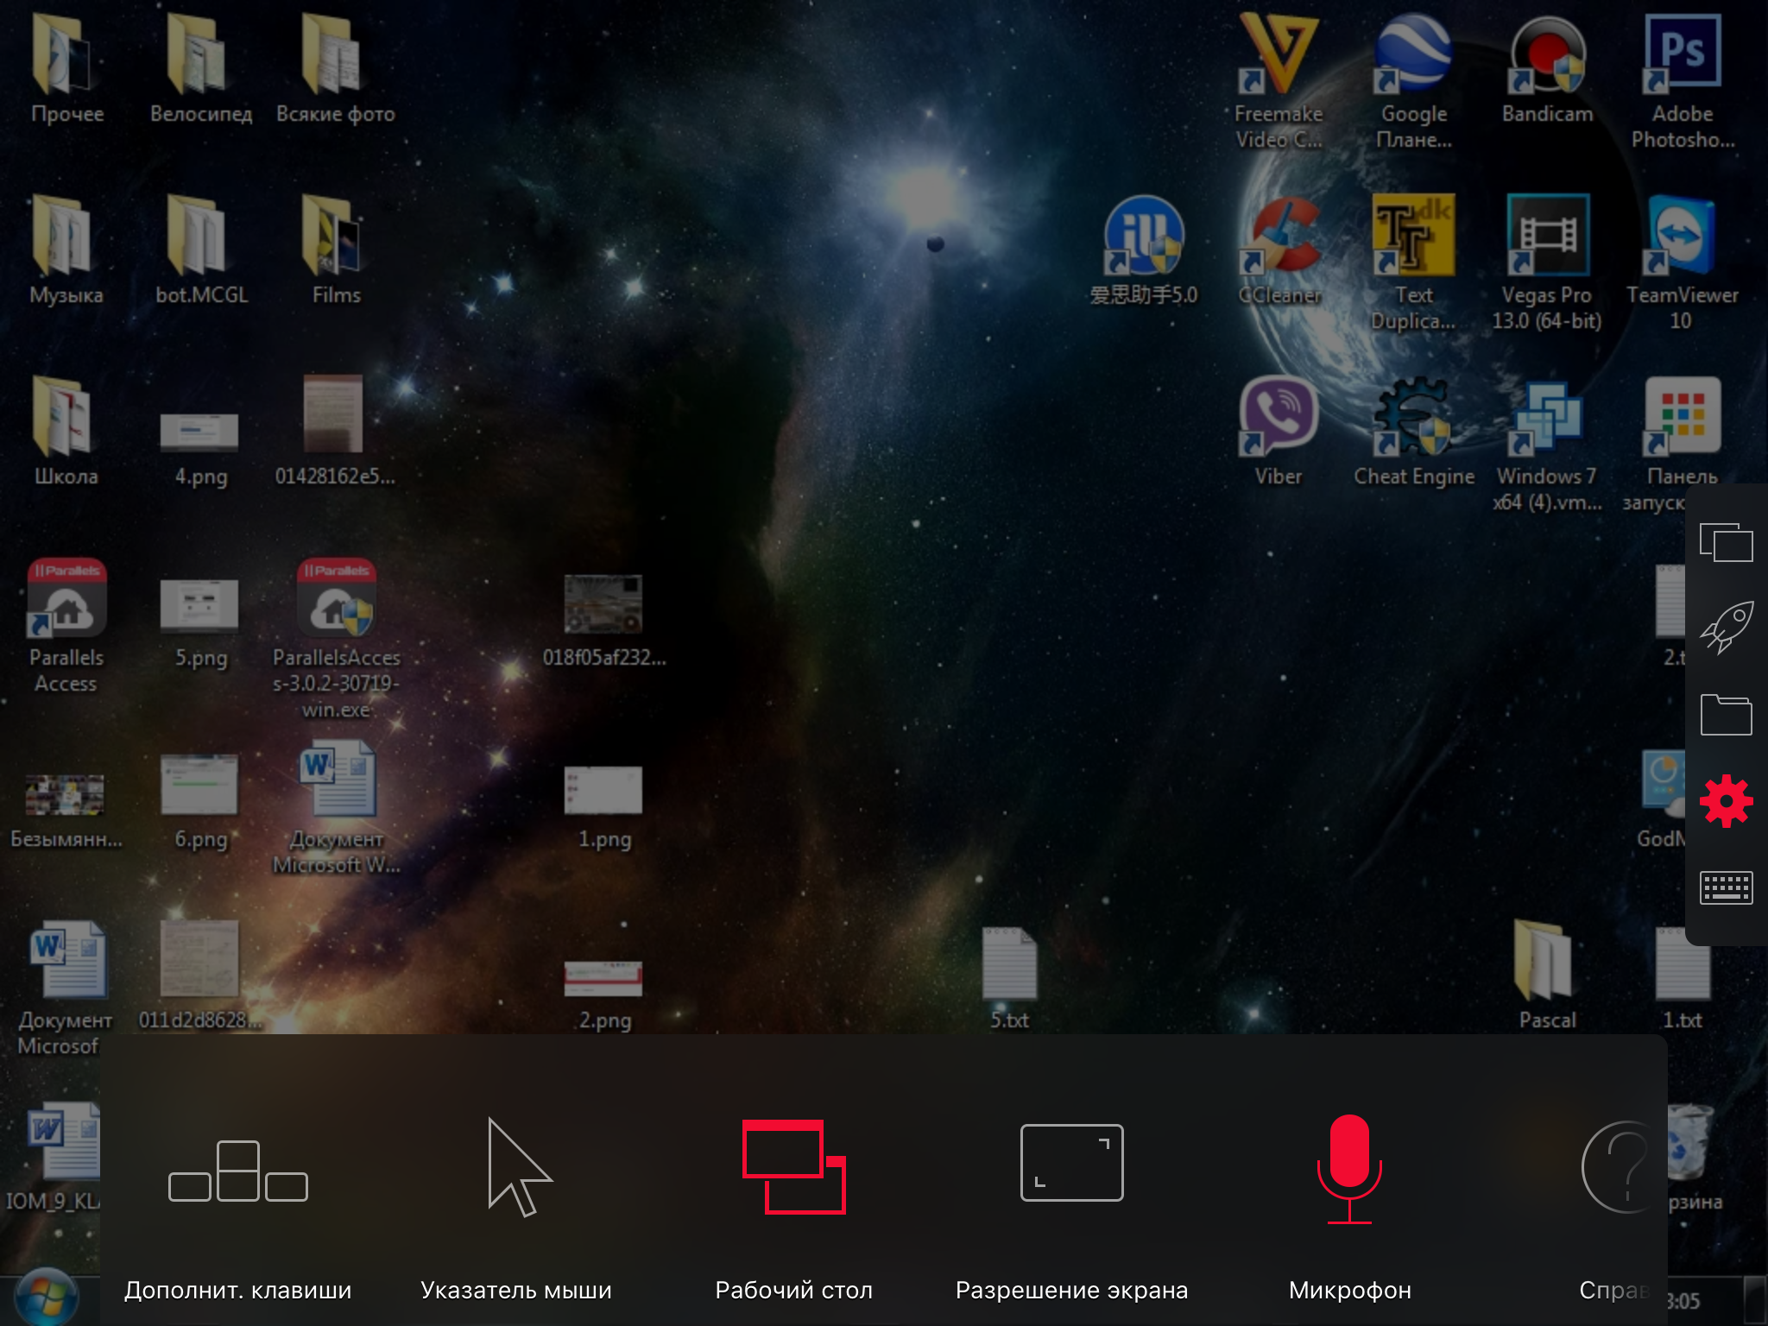The height and width of the screenshot is (1326, 1768).
Task: Open the file browser folder icon in sidebar
Action: pyautogui.click(x=1726, y=715)
